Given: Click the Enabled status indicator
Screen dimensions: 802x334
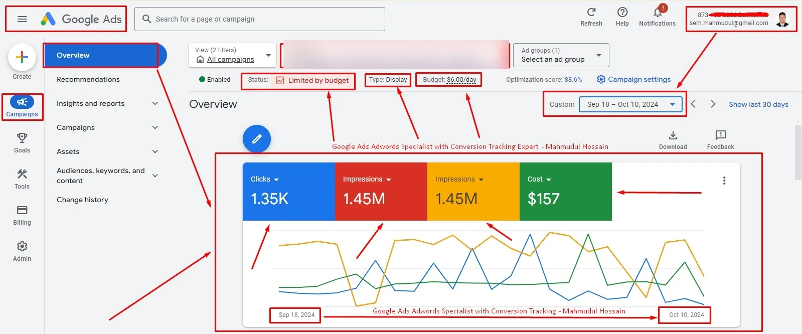Looking at the screenshot, I should point(215,79).
